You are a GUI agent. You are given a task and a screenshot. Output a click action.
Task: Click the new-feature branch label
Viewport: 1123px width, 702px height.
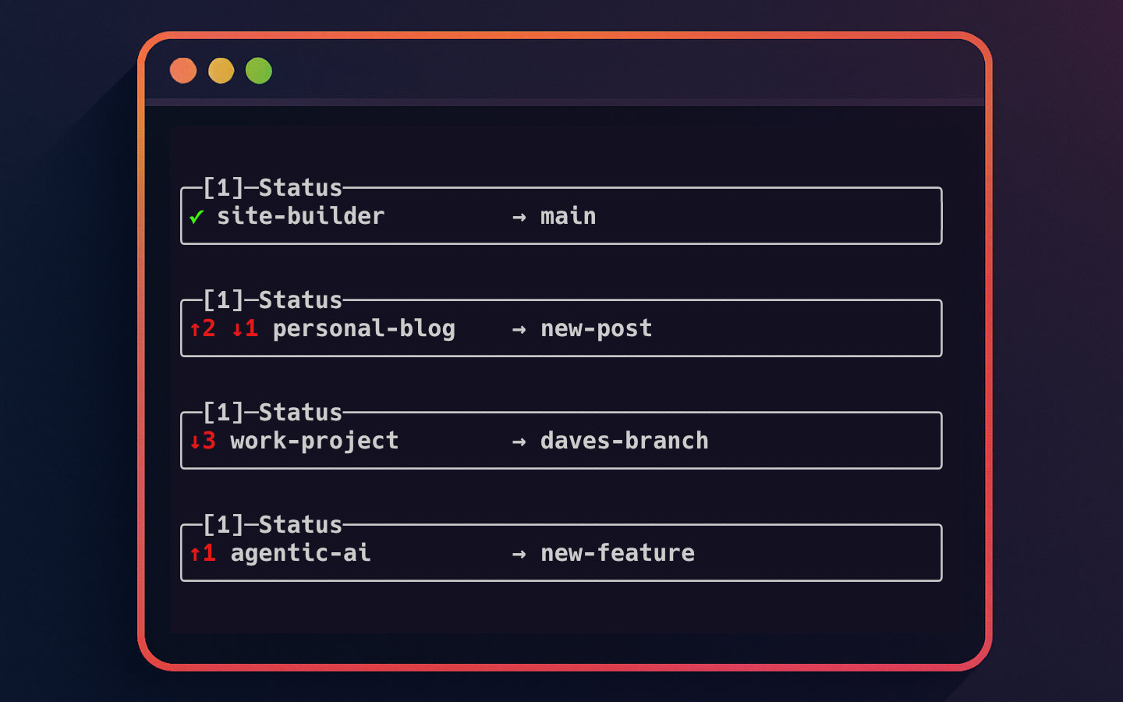point(617,553)
